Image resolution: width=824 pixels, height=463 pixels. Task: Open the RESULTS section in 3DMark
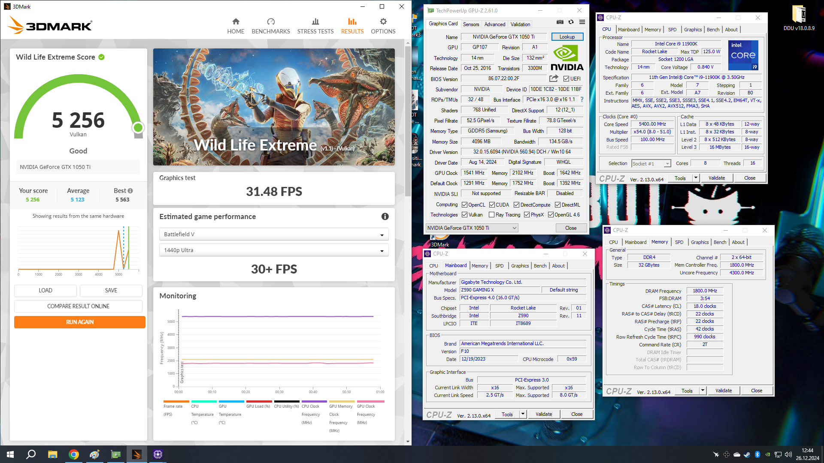(352, 26)
